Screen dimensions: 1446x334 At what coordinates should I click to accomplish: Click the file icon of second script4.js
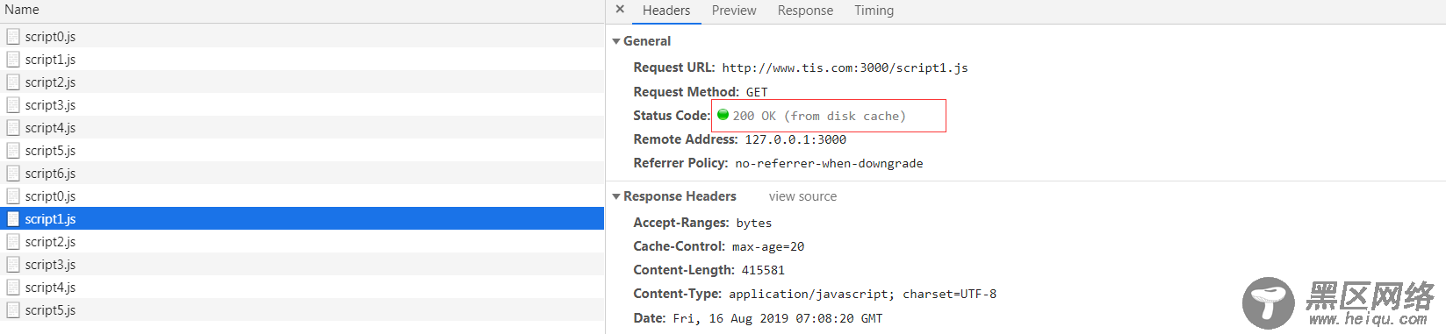coord(13,288)
